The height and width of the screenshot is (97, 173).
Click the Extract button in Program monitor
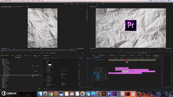point(141,53)
